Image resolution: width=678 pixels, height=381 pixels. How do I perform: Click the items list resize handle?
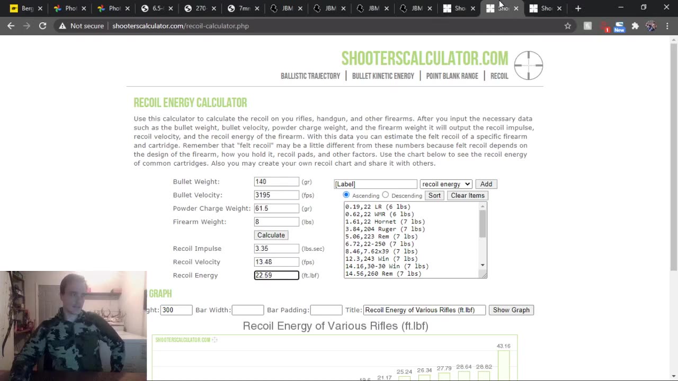point(484,275)
